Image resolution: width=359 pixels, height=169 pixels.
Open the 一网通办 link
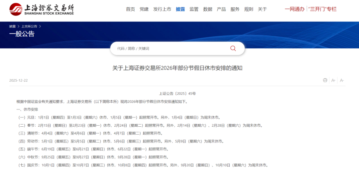click(x=294, y=9)
